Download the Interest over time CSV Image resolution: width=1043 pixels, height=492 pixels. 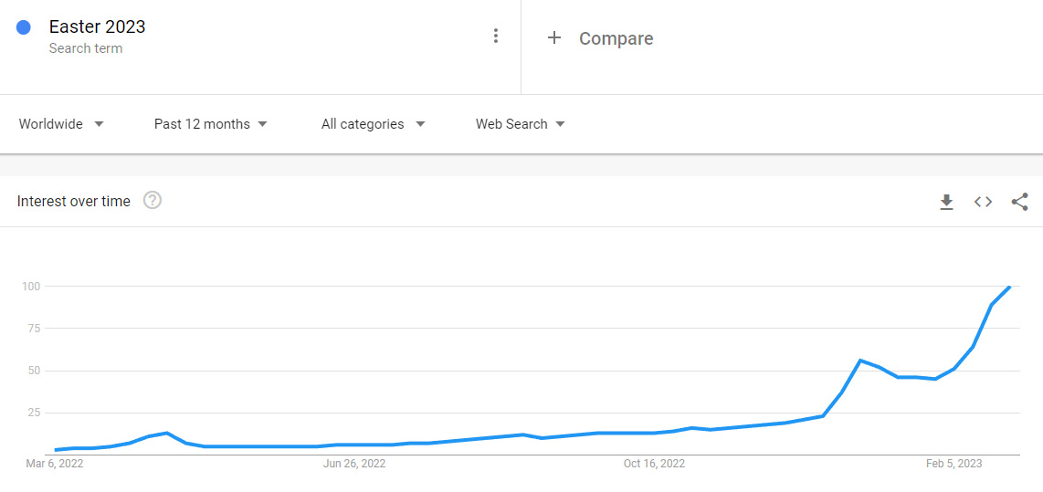coord(946,202)
